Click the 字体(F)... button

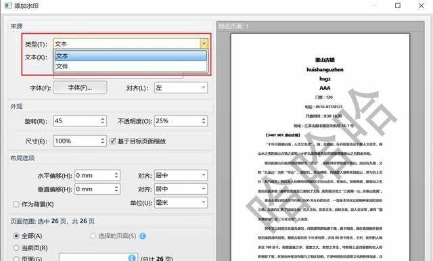80,88
